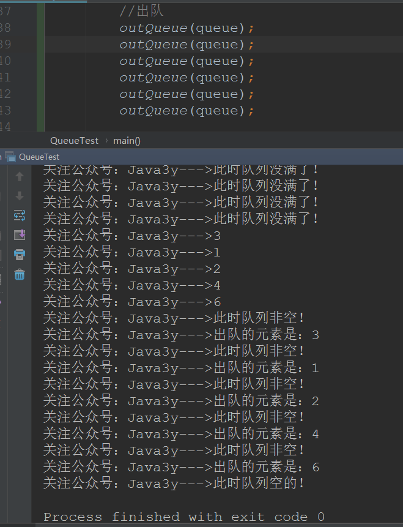
Task: Click the down stack trace arrow icon
Action: (20, 196)
